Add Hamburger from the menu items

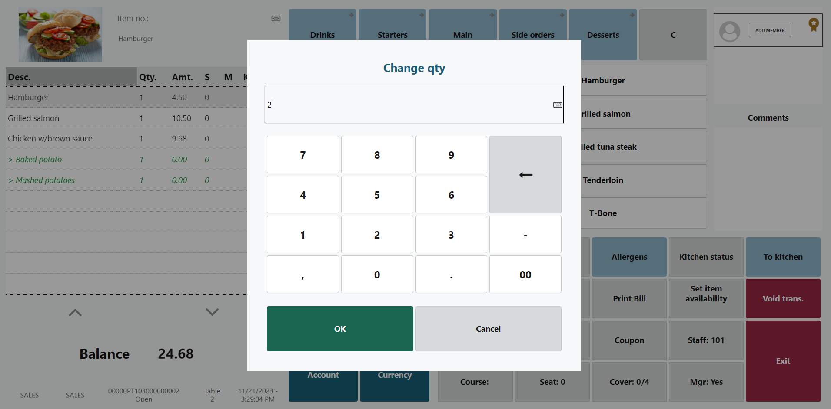(644, 80)
